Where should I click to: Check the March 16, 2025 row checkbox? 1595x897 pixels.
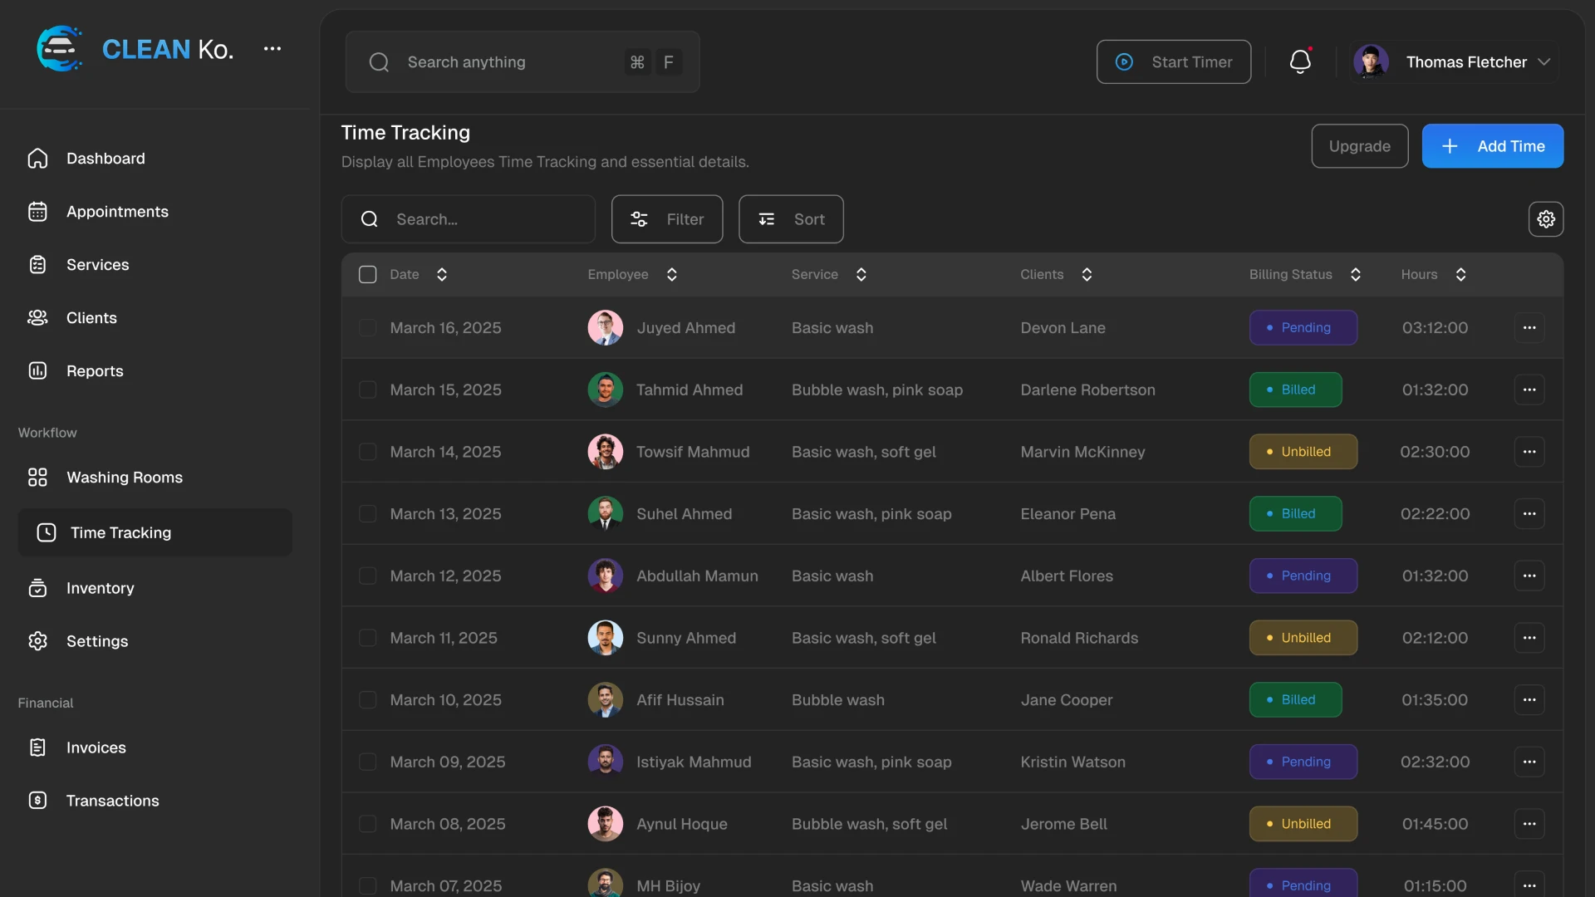pyautogui.click(x=368, y=327)
